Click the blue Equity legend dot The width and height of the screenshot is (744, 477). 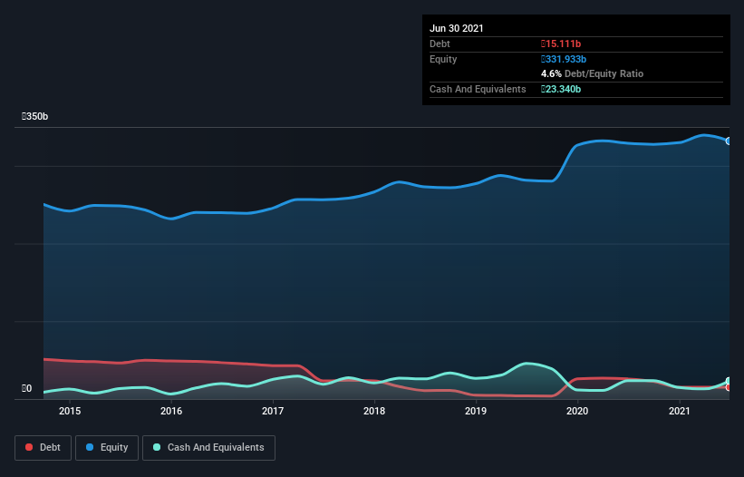(90, 447)
